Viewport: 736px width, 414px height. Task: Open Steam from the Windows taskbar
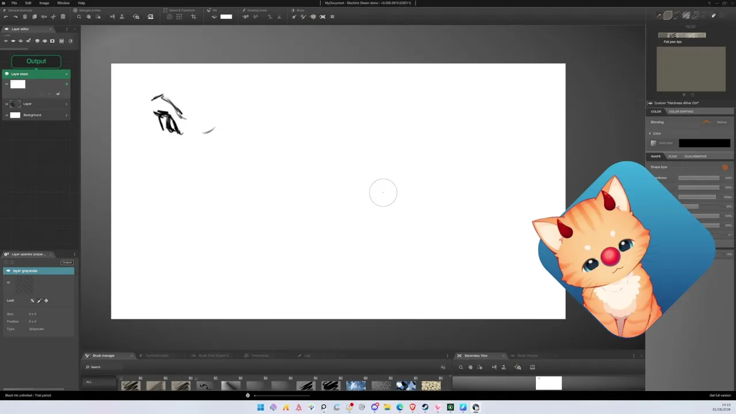(425, 407)
